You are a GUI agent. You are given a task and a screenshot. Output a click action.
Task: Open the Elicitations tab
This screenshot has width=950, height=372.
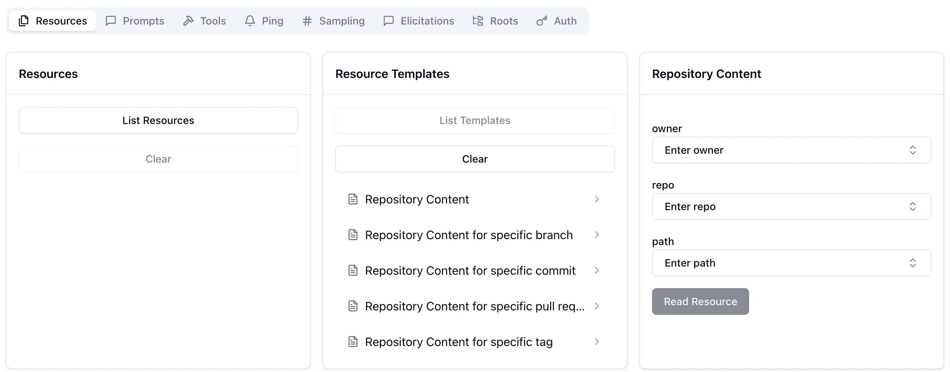[419, 21]
